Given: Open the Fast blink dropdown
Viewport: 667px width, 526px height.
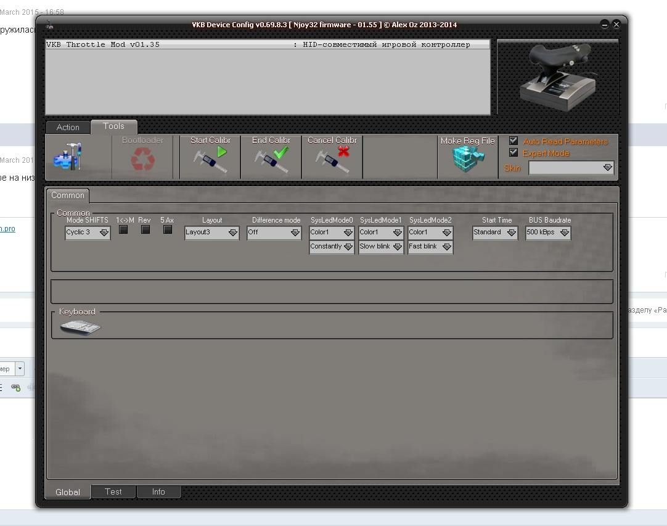Looking at the screenshot, I should tap(430, 247).
